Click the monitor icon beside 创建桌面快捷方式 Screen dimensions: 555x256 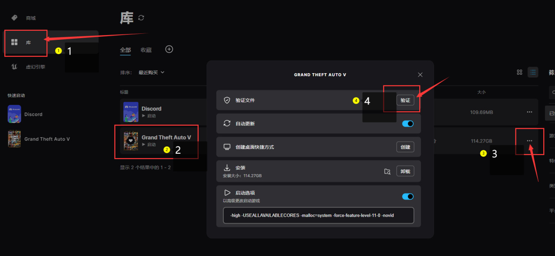[x=227, y=147]
